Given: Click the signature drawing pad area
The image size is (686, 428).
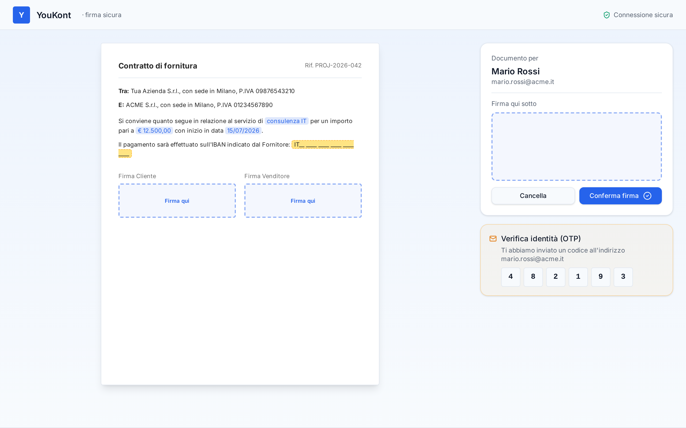Looking at the screenshot, I should coord(576,147).
